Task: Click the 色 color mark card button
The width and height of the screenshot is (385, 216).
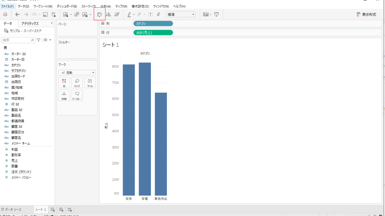Action: [64, 83]
